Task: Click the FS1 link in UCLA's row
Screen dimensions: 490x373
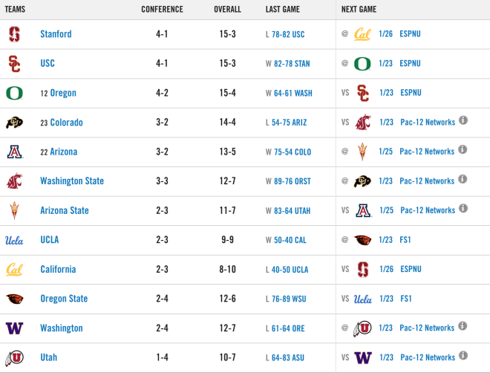Action: [405, 240]
